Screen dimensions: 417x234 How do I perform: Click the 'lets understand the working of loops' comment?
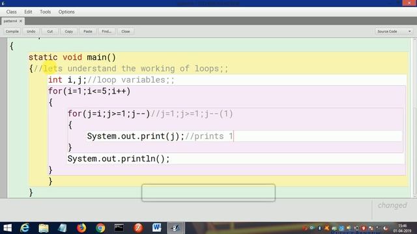click(x=131, y=69)
